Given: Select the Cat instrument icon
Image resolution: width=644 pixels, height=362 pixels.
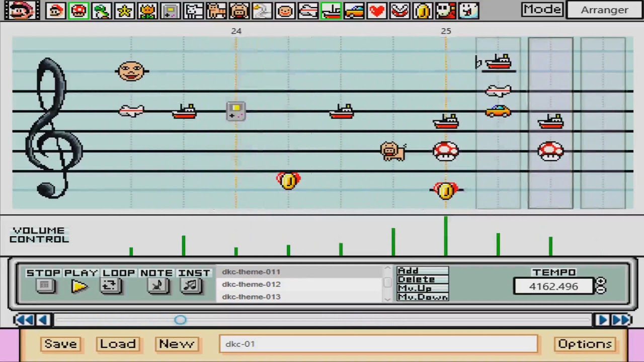Looking at the screenshot, I should coord(216,10).
